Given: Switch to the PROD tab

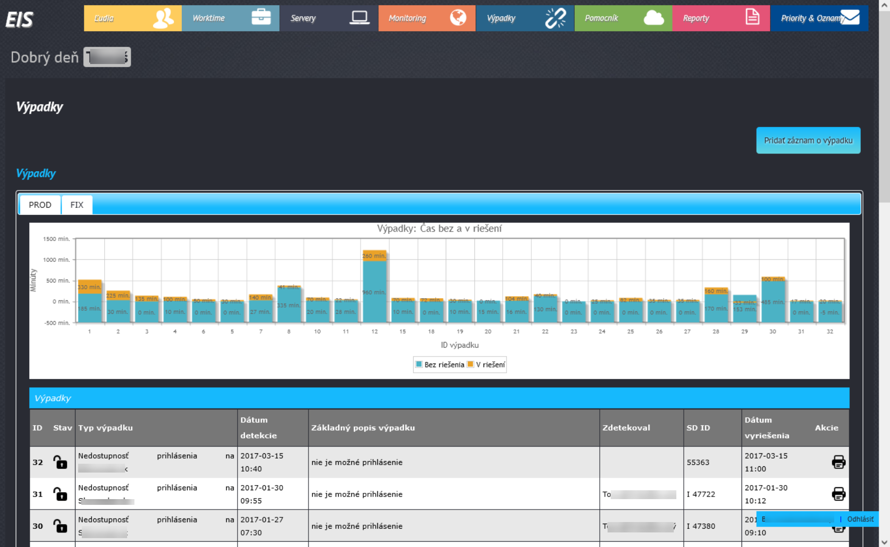Looking at the screenshot, I should [x=40, y=205].
